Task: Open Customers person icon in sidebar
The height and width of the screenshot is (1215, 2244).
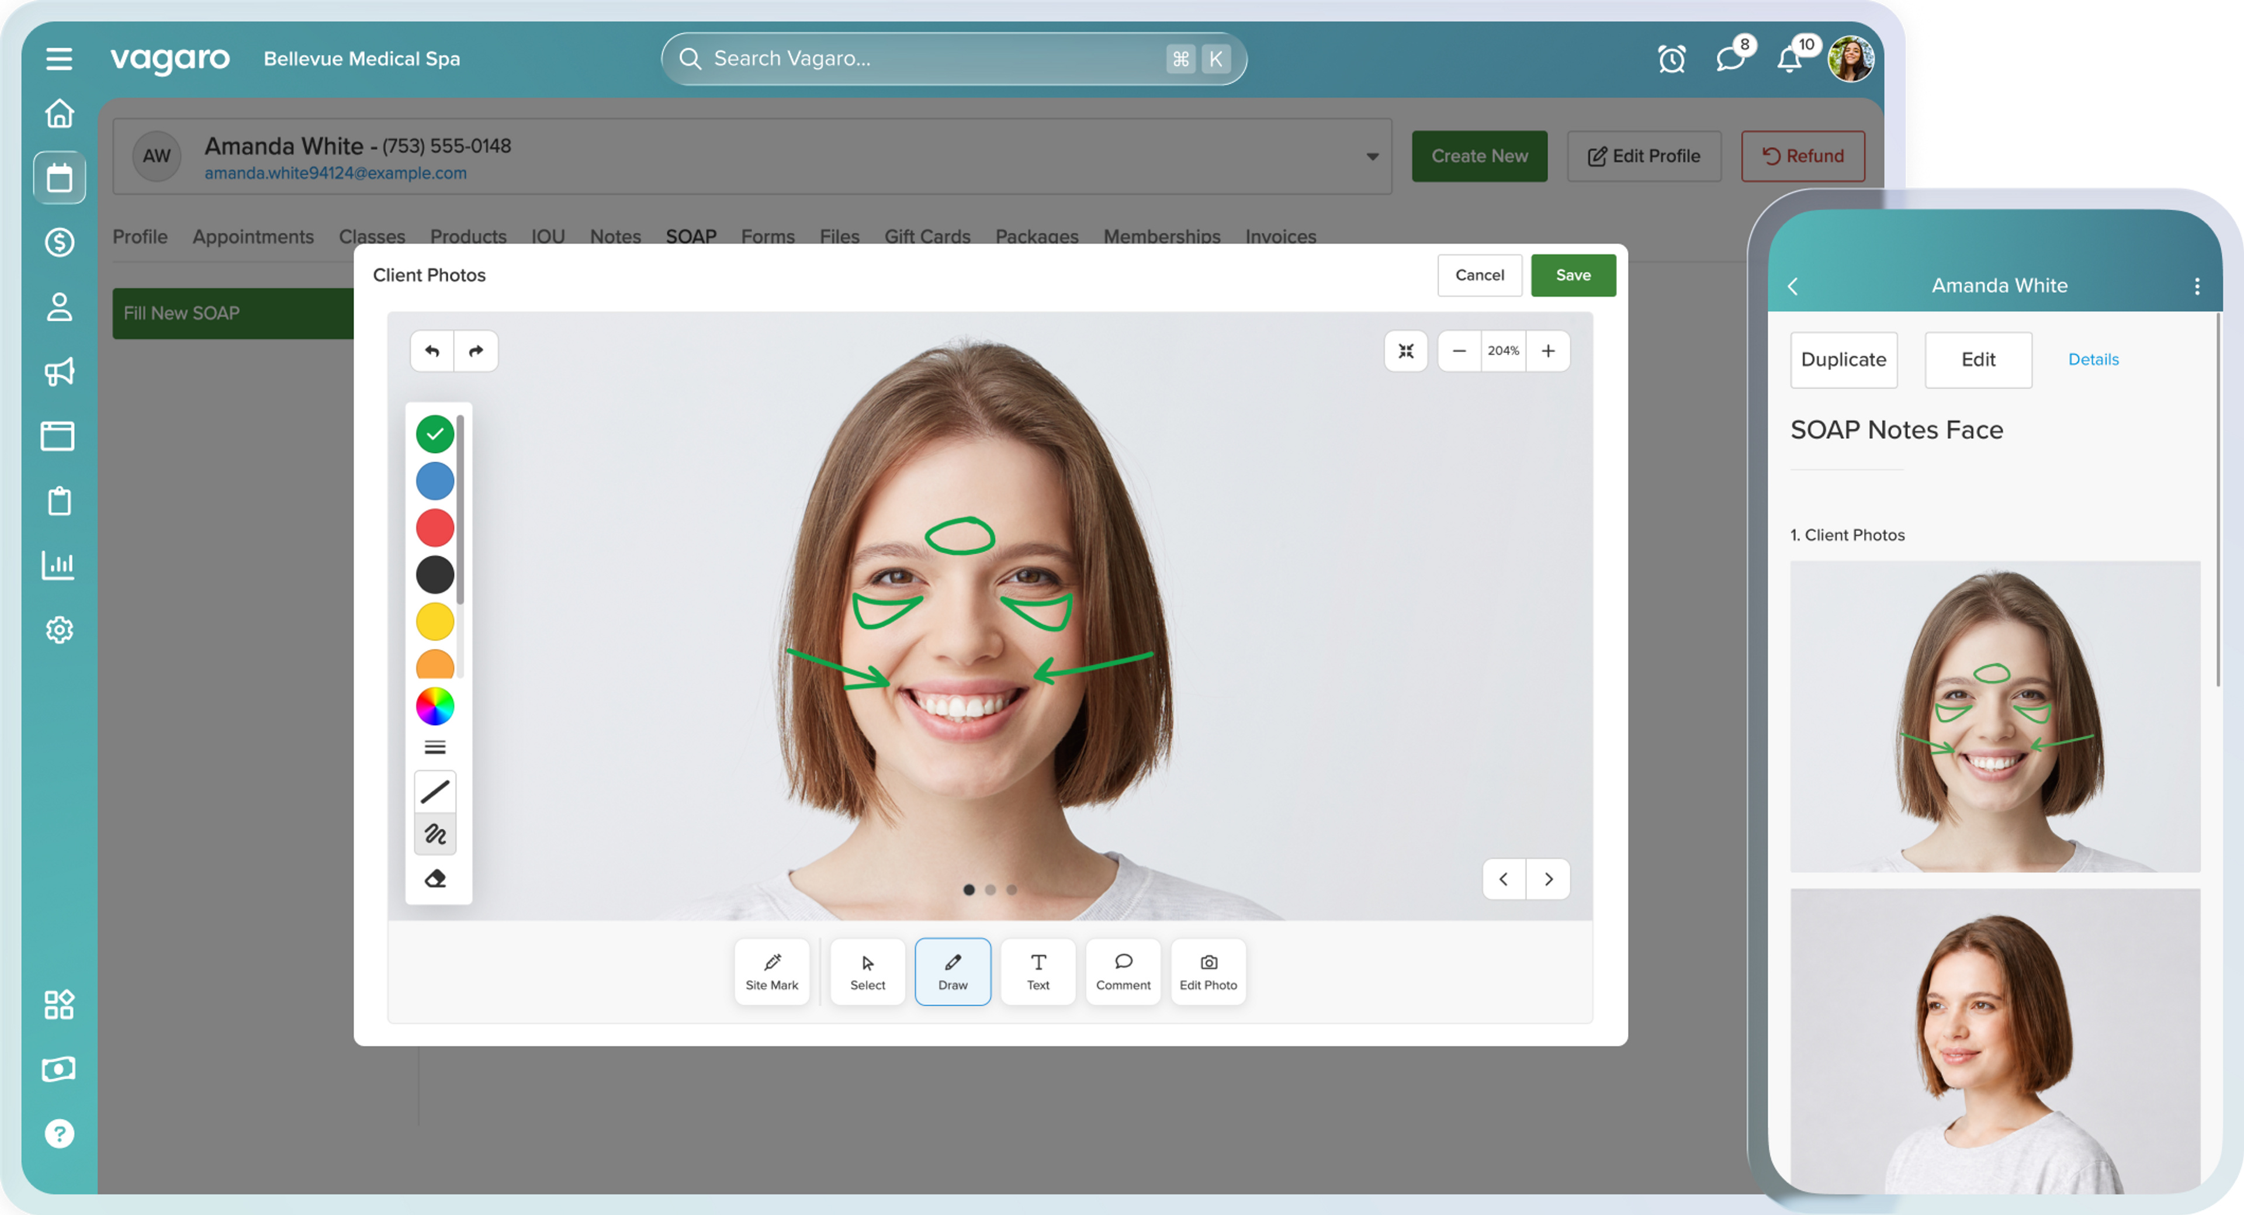Action: [x=59, y=307]
